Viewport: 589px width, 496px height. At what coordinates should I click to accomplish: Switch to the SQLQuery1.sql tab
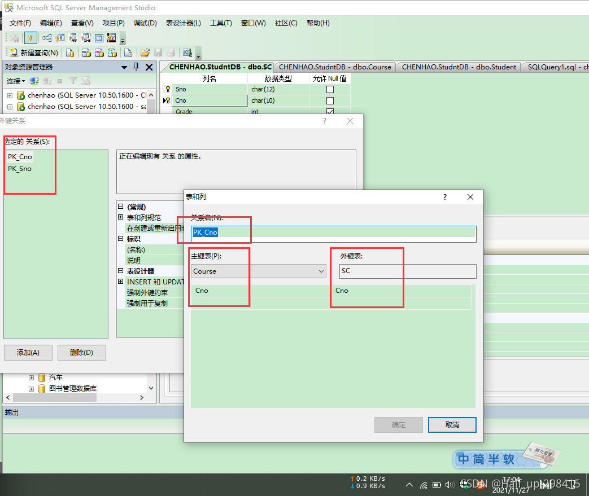click(x=557, y=67)
